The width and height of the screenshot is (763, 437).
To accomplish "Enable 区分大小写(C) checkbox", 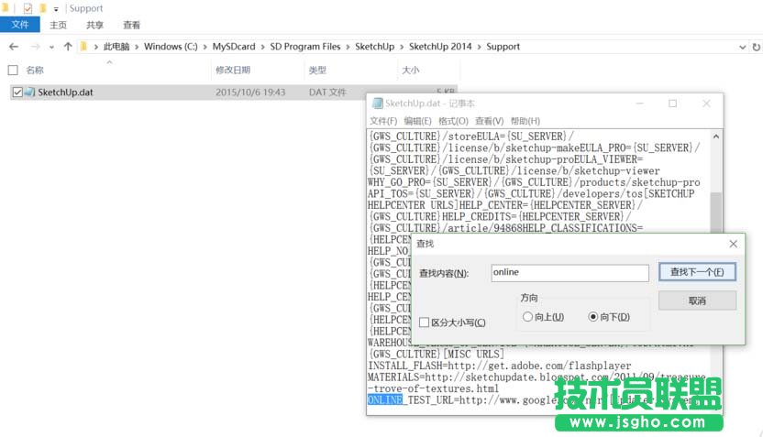I will pyautogui.click(x=425, y=322).
